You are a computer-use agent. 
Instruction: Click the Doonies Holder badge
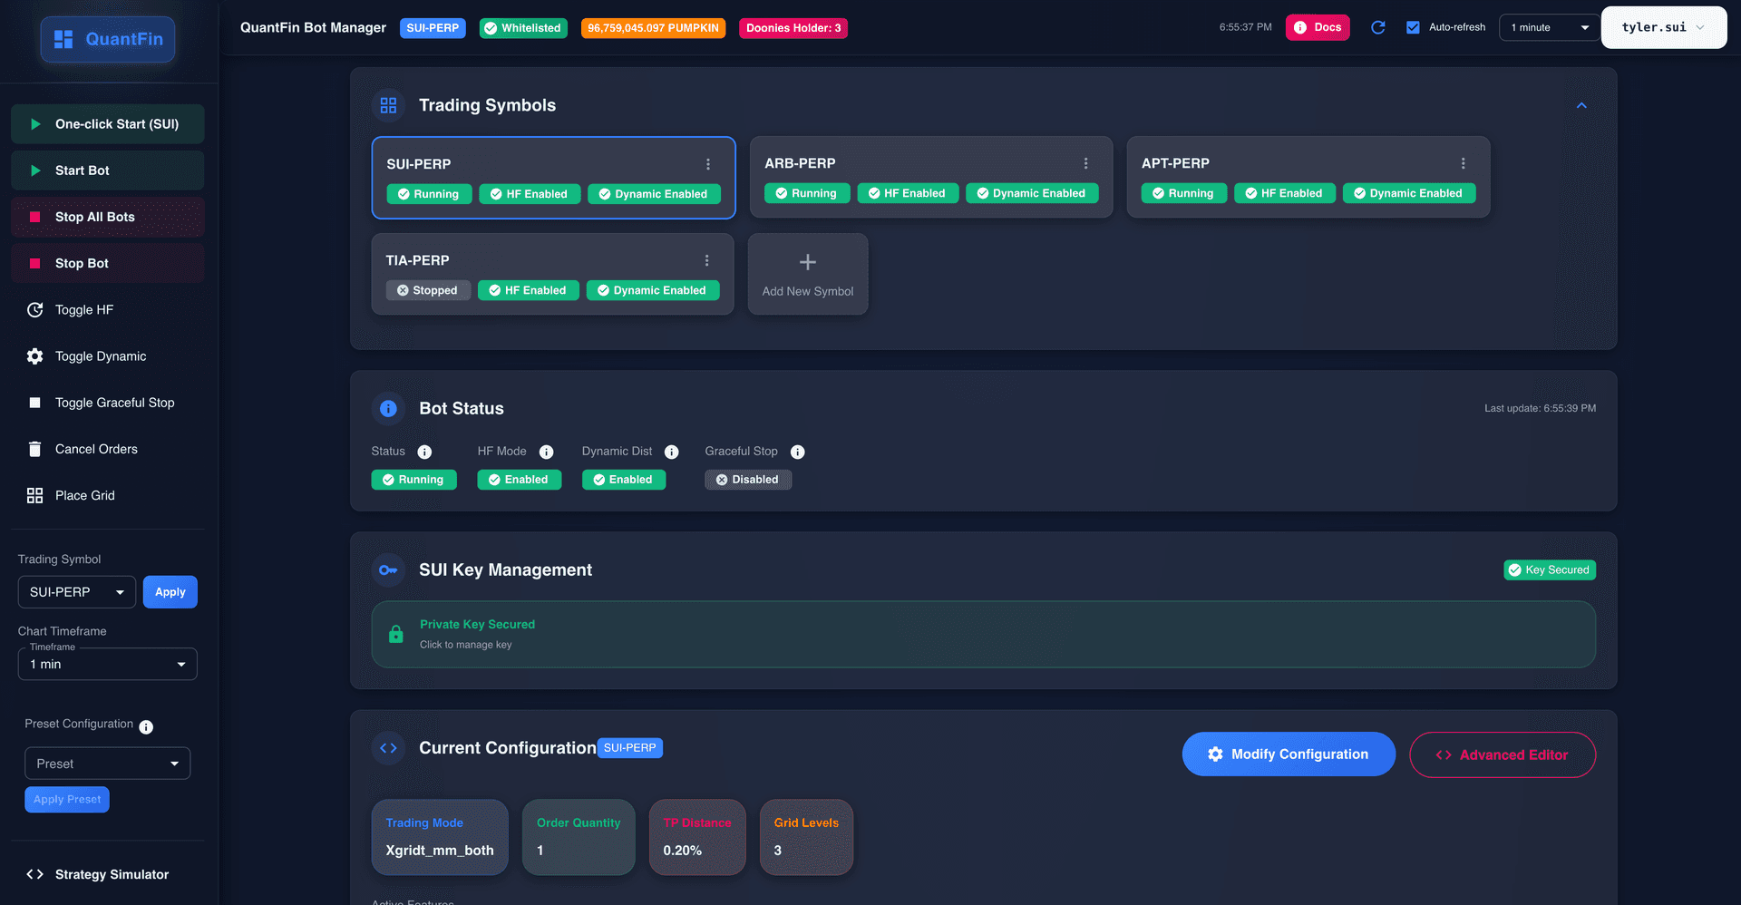point(793,28)
